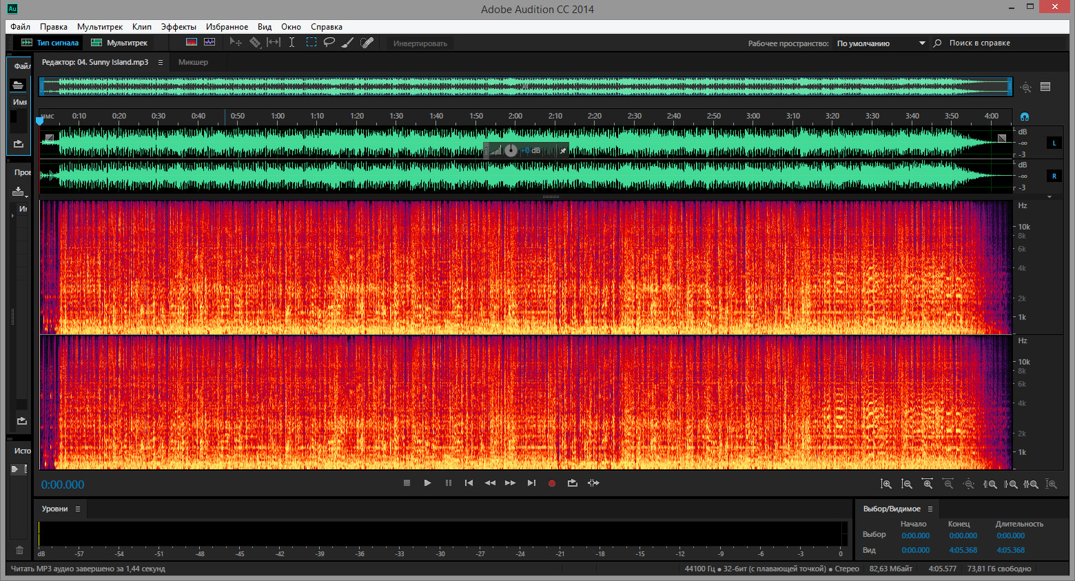The image size is (1075, 581).
Task: Open the Уровни panel options menu
Action: (x=78, y=509)
